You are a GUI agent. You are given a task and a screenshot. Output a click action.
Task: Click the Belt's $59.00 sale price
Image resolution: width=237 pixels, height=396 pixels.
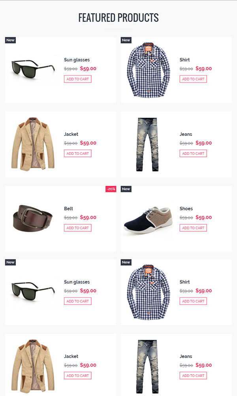tap(88, 217)
